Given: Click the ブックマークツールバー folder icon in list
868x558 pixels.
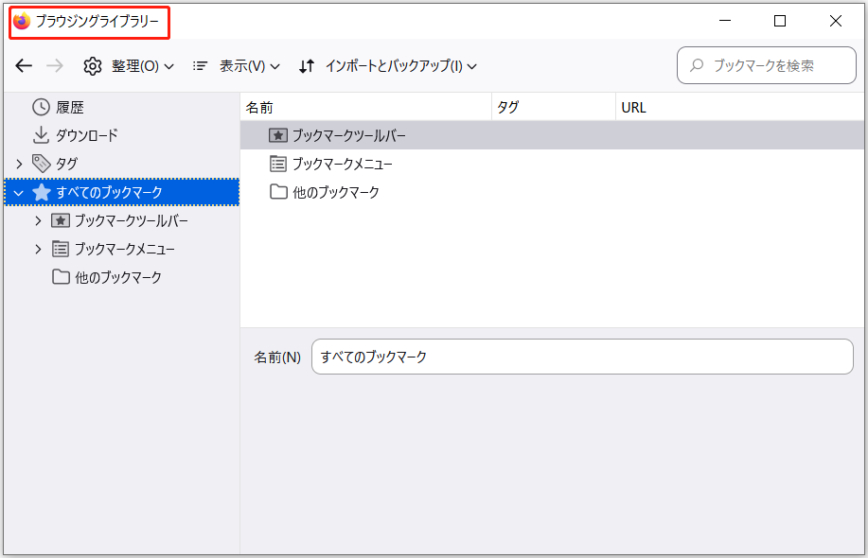Looking at the screenshot, I should click(277, 135).
